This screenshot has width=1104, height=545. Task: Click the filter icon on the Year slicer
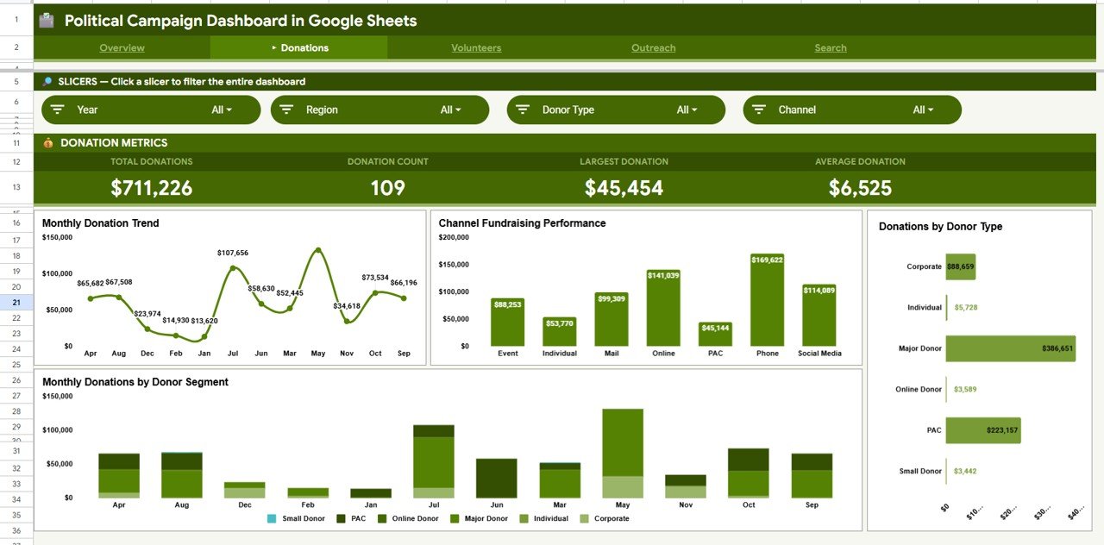pyautogui.click(x=58, y=110)
